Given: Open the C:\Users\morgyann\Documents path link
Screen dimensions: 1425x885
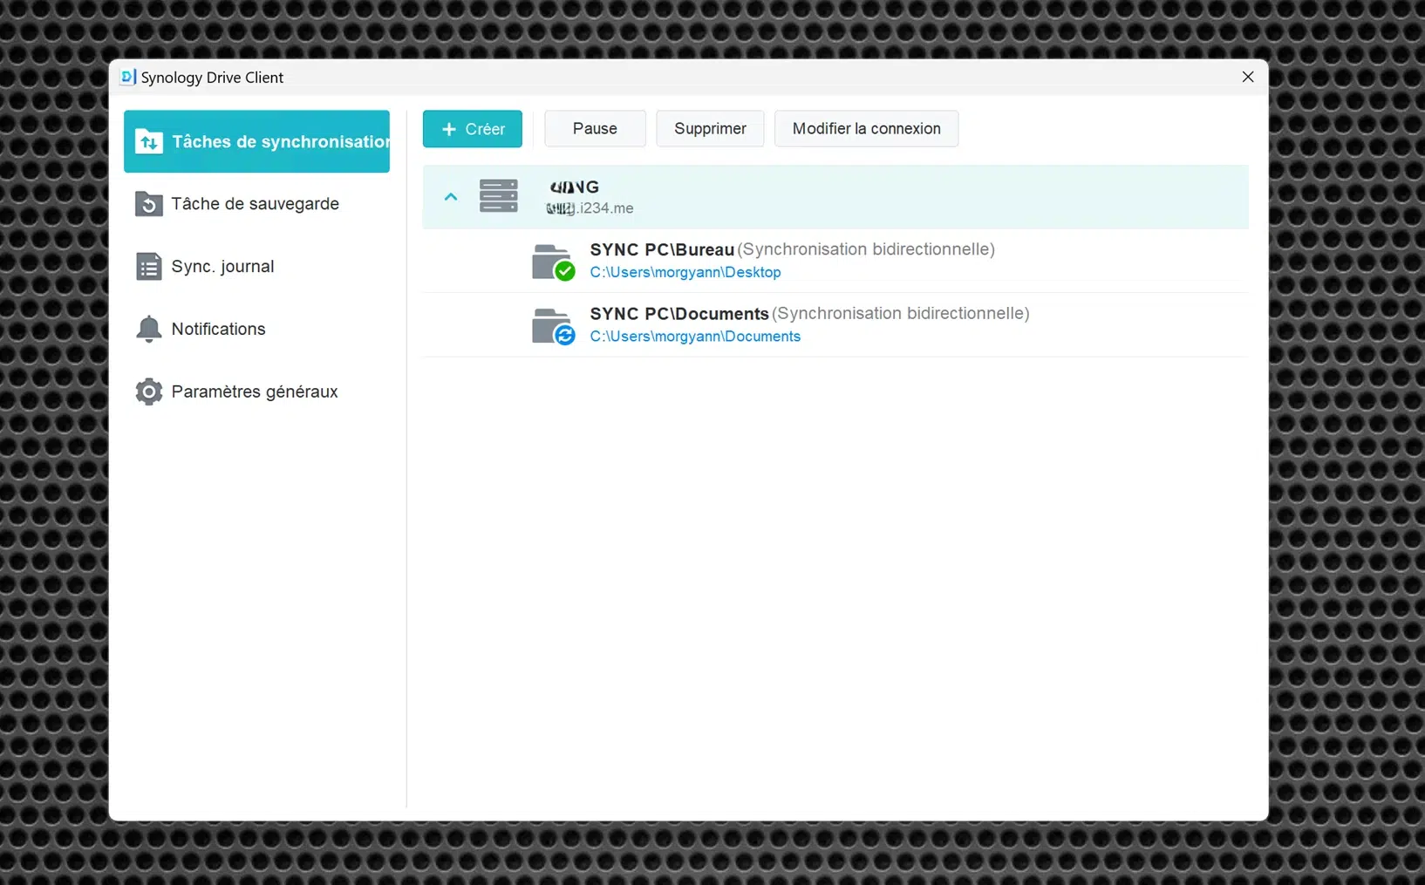Looking at the screenshot, I should (x=695, y=337).
